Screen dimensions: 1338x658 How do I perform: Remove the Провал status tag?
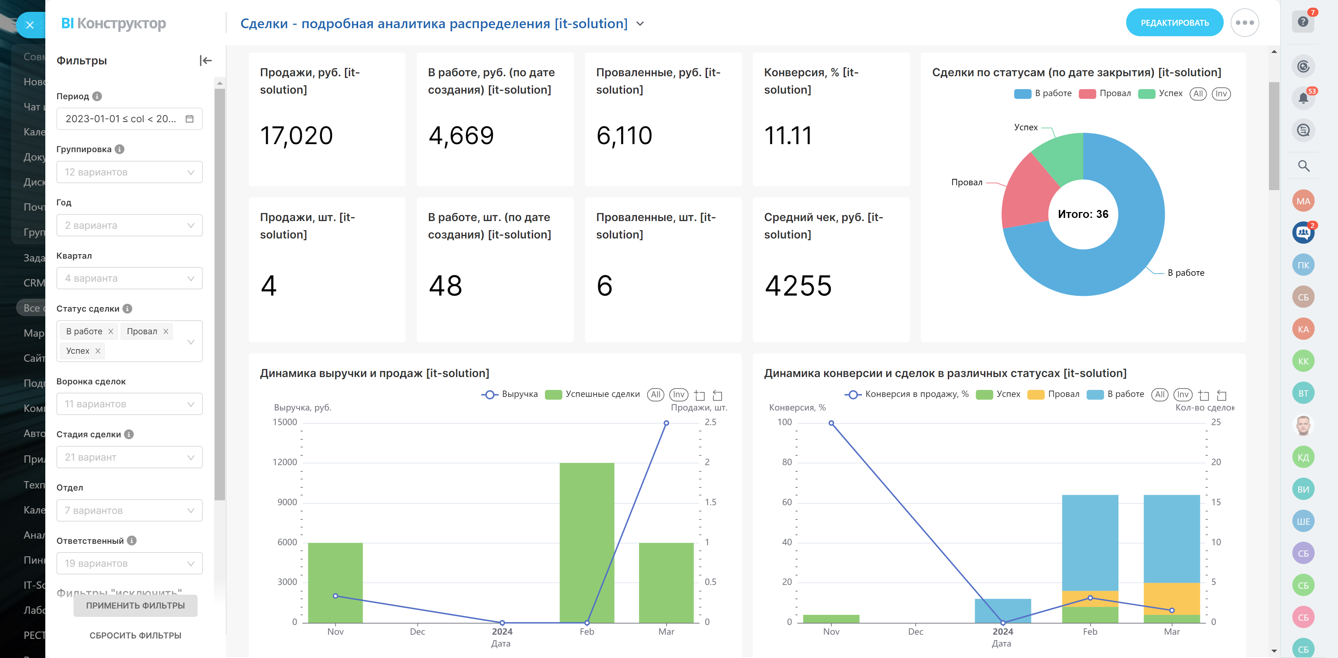click(x=166, y=331)
